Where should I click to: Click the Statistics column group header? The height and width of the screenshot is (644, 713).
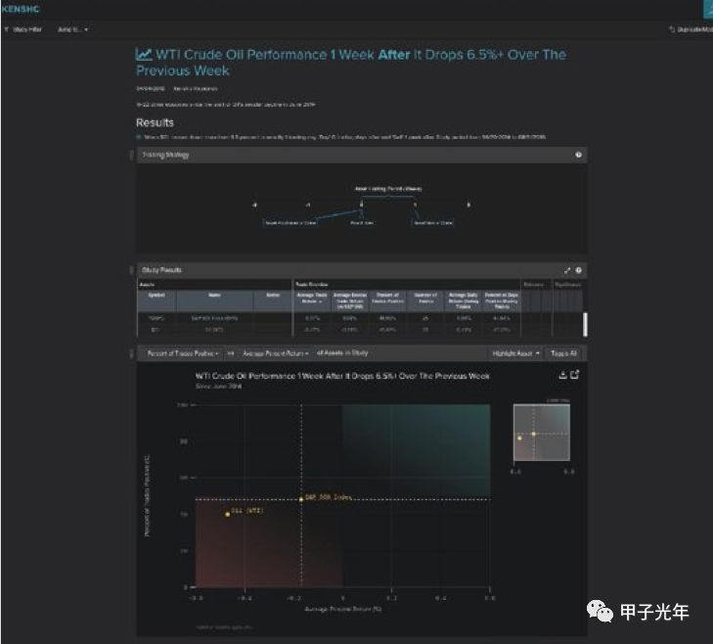(x=534, y=285)
